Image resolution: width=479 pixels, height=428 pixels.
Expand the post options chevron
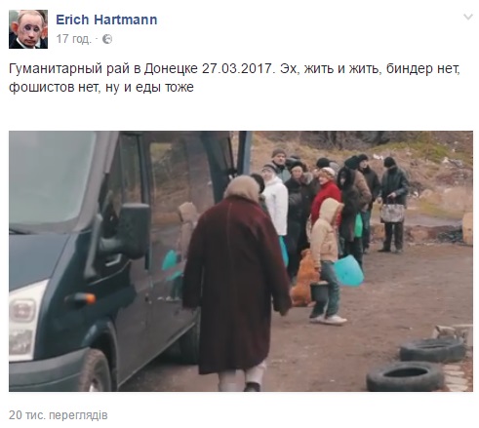click(468, 17)
